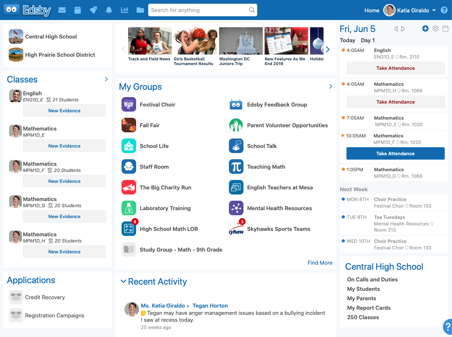Click the rocket launch icon
Image resolution: width=452 pixels, height=337 pixels.
(x=93, y=10)
